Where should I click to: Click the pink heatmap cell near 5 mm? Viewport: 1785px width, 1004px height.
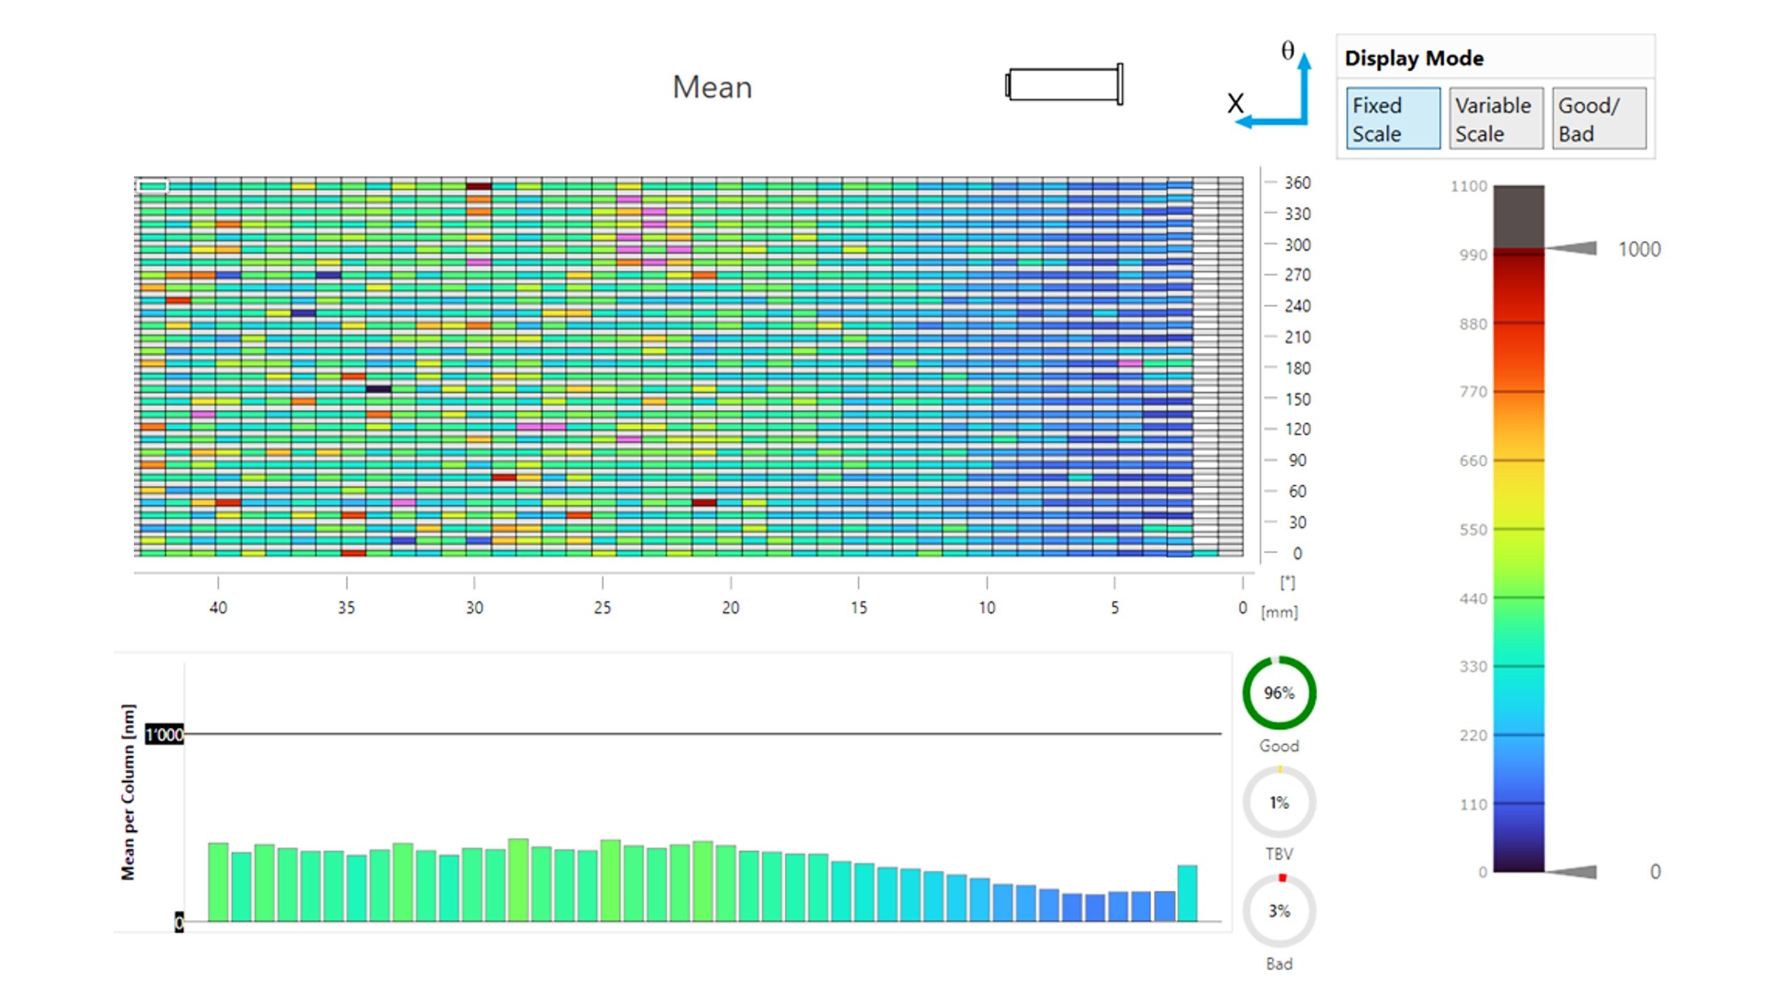point(1130,364)
